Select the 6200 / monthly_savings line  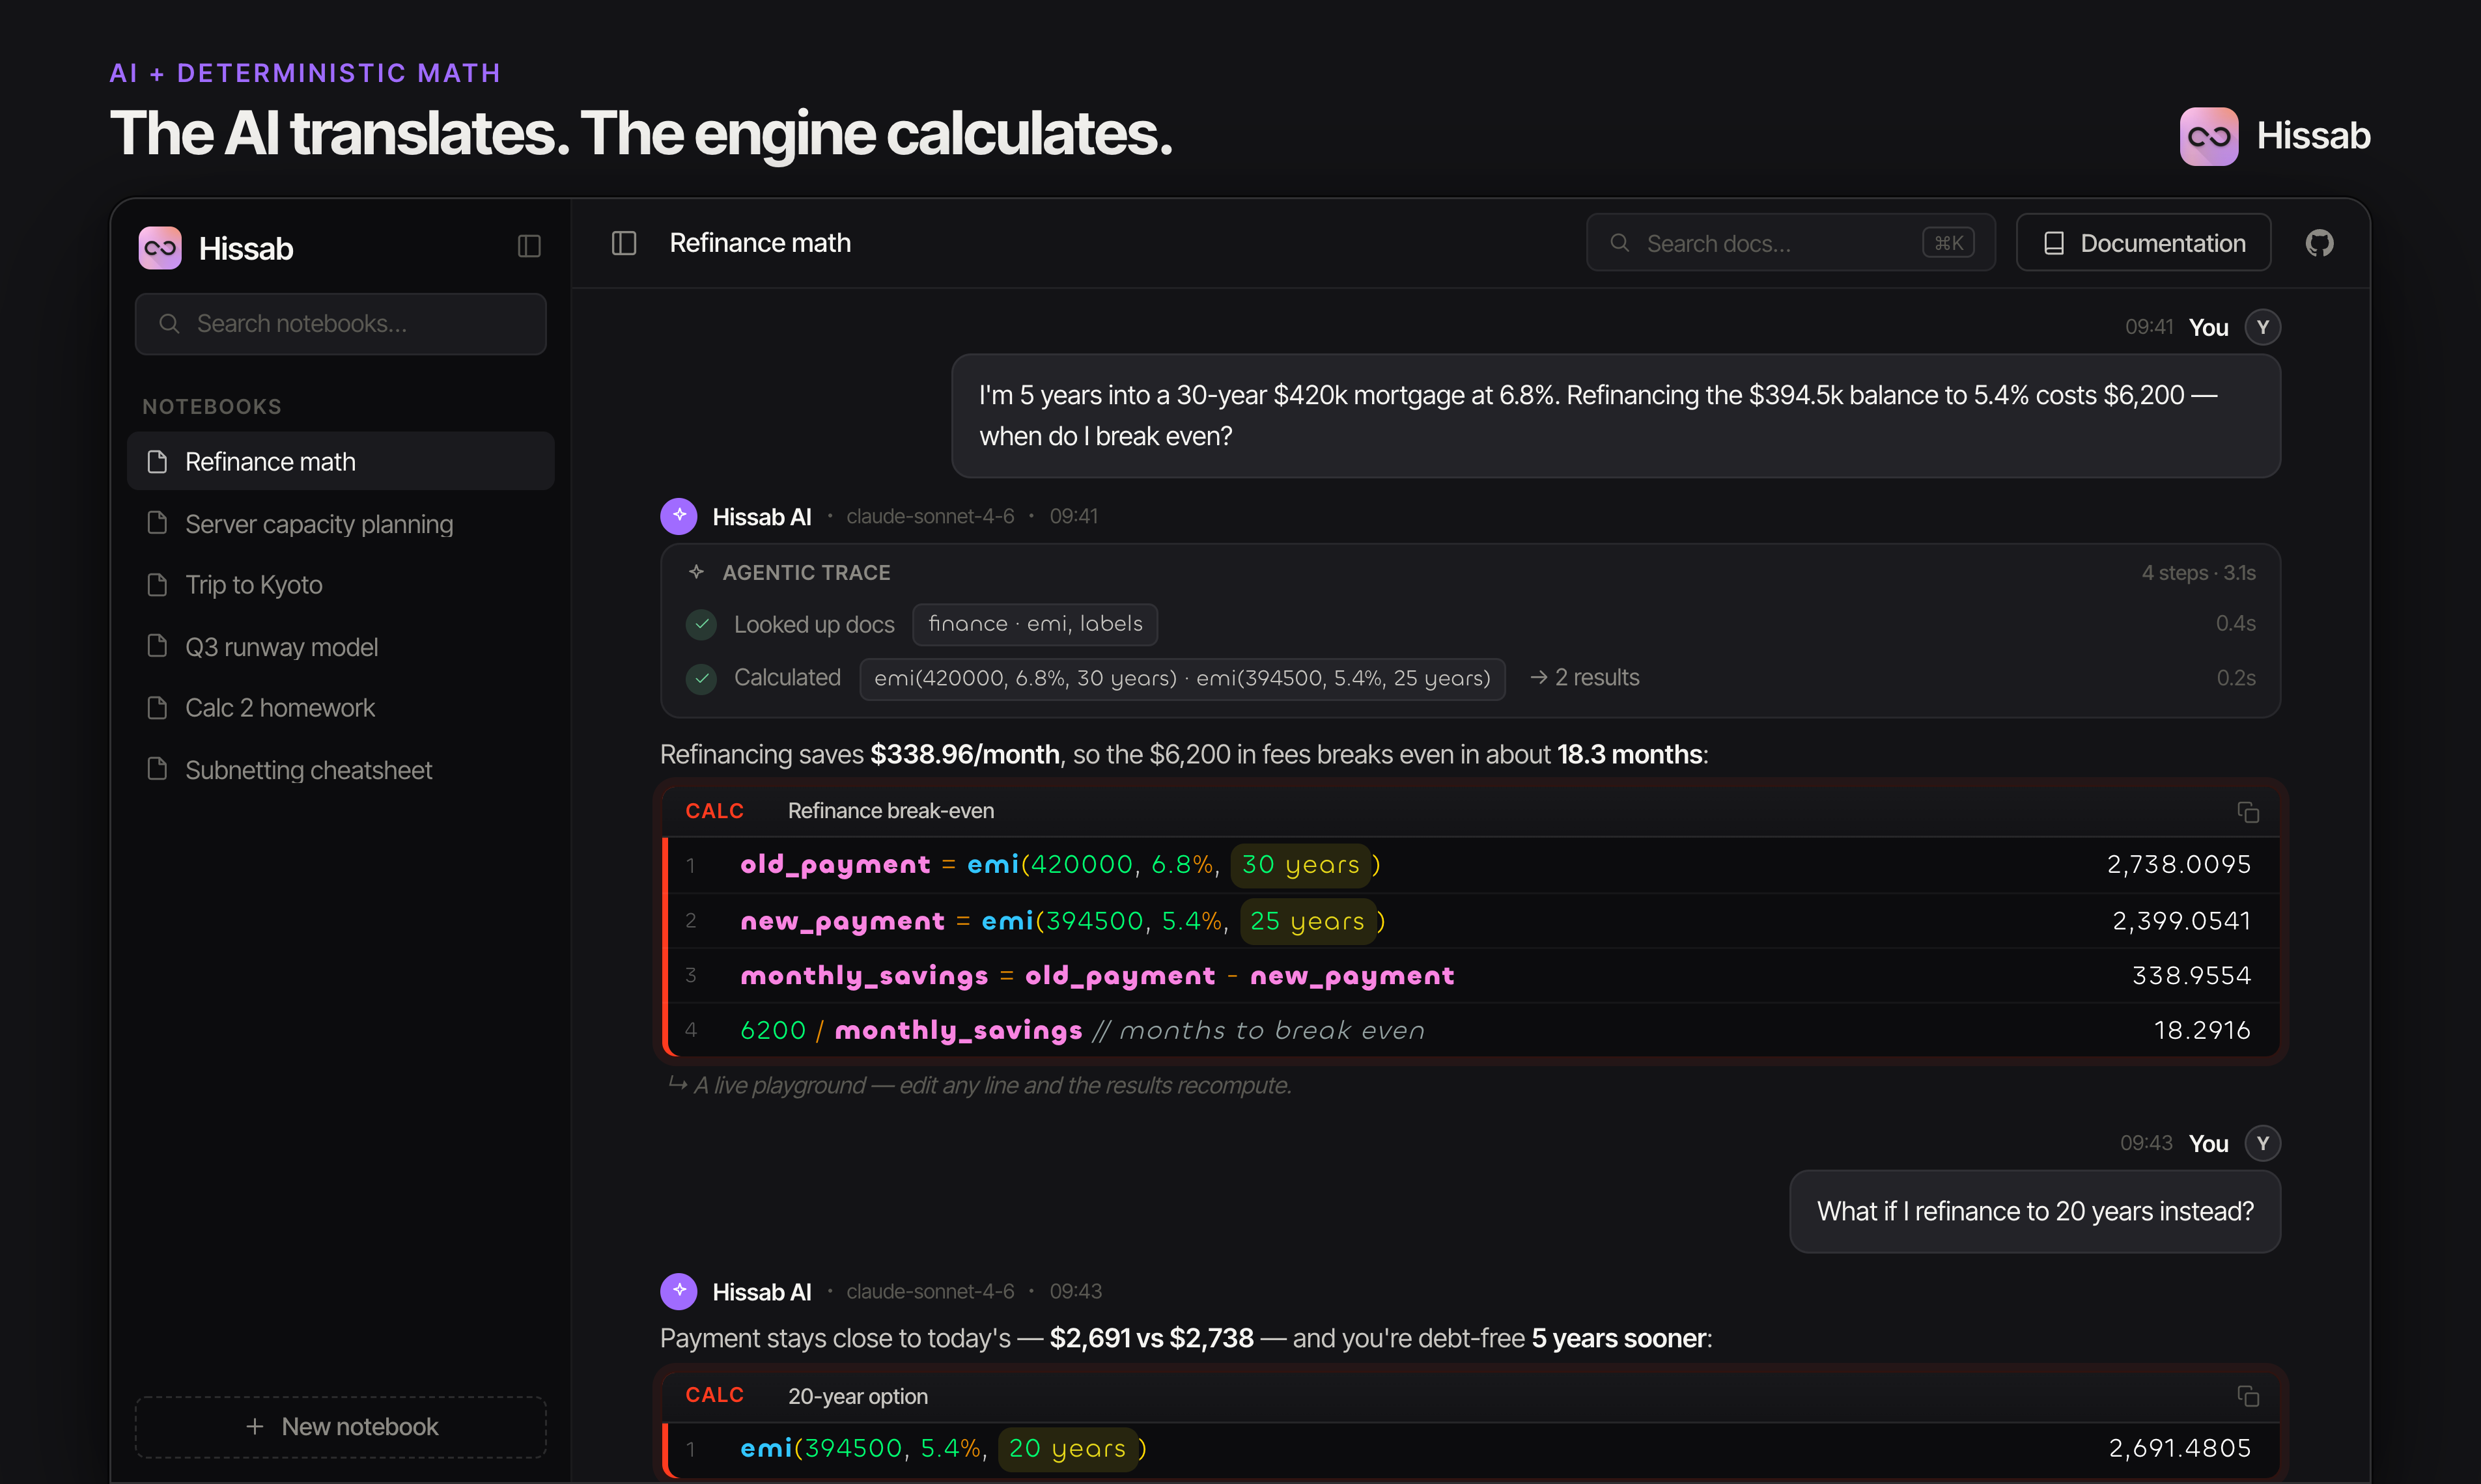pyautogui.click(x=1470, y=1030)
